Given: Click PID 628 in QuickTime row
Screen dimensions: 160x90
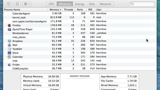Looking at the screenshot, I should 92,29.
